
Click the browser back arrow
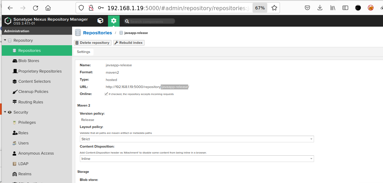10,8
